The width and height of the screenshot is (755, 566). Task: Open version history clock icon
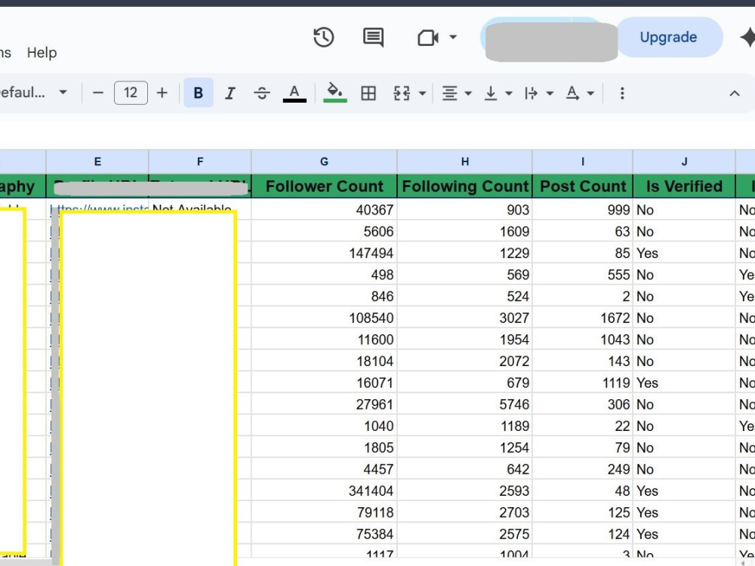[324, 37]
